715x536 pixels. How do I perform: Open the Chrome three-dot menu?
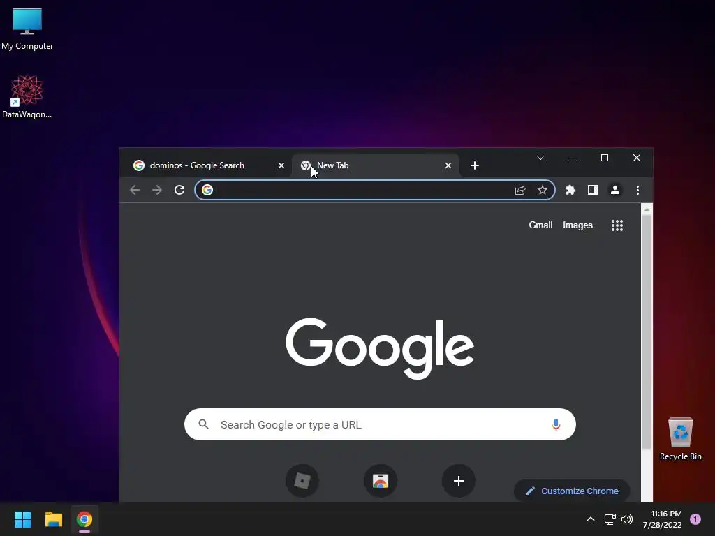(x=638, y=190)
